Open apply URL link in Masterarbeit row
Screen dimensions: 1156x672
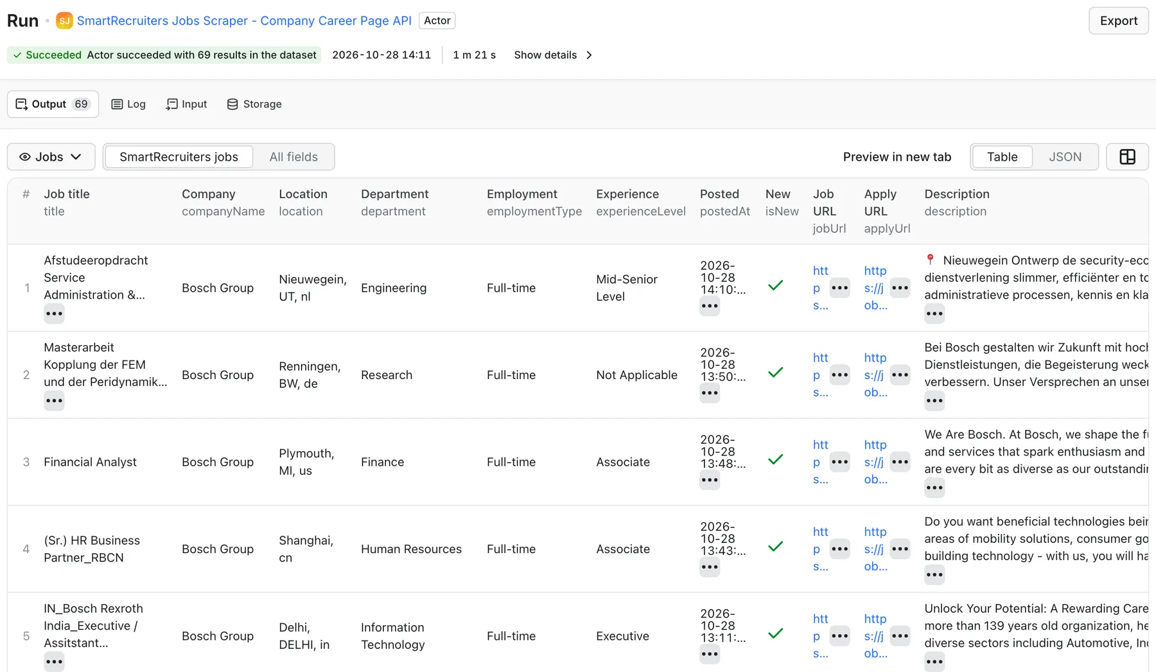tap(875, 375)
